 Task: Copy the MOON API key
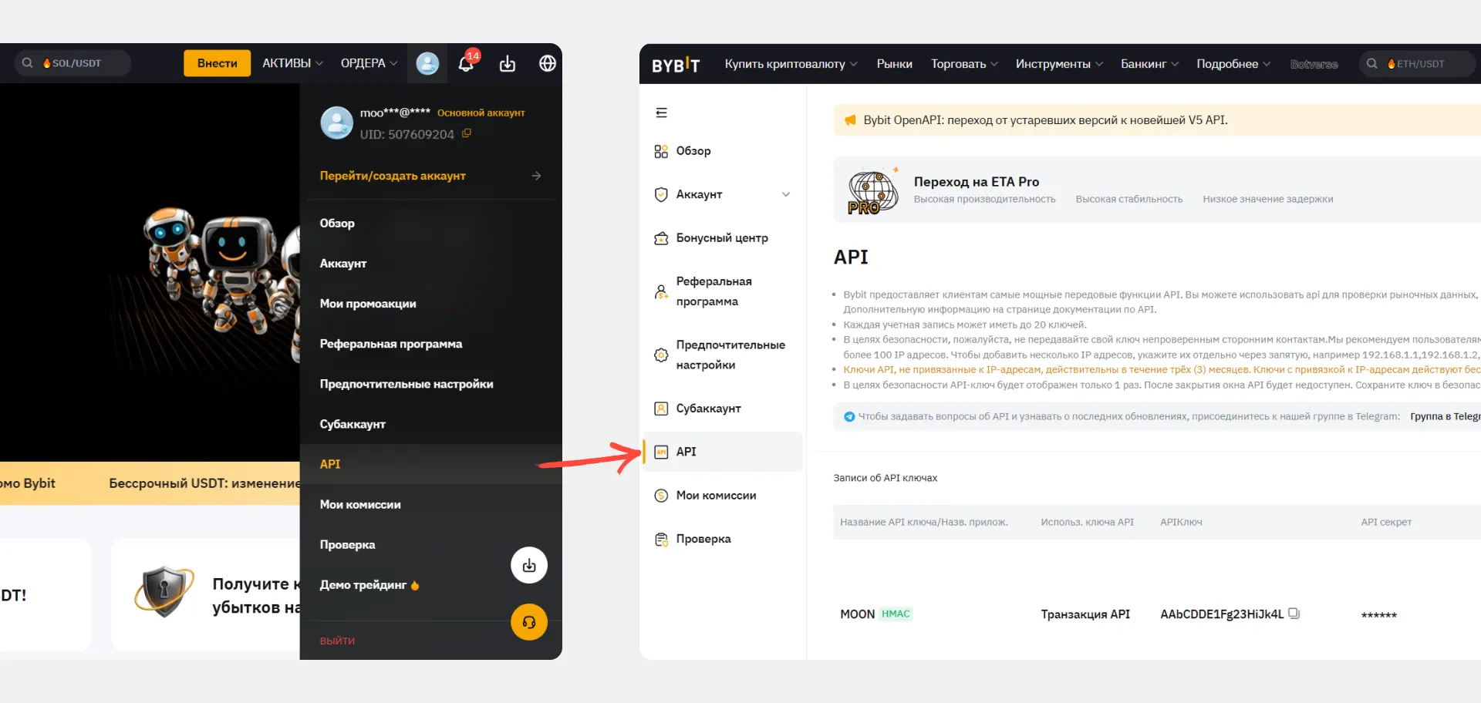[x=1294, y=614]
